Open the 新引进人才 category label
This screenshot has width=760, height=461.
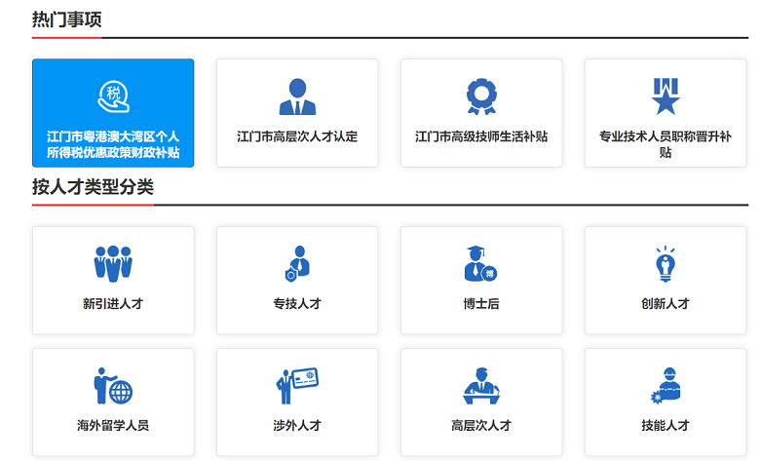point(113,304)
